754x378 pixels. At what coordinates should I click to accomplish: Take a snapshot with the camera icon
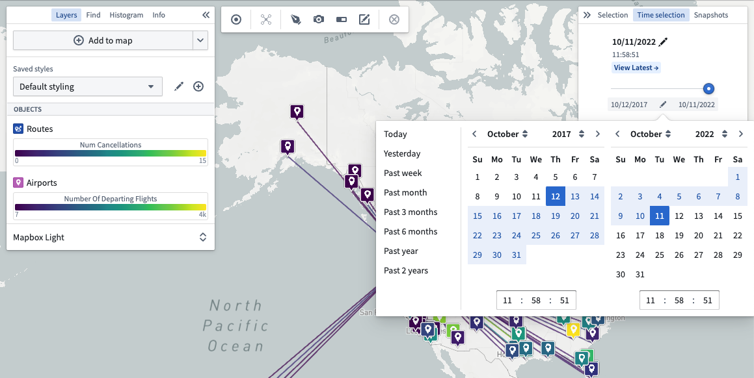coord(318,19)
